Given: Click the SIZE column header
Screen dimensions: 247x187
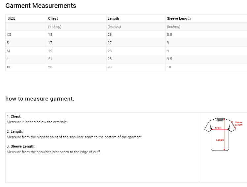Looking at the screenshot, I should 12,19.
